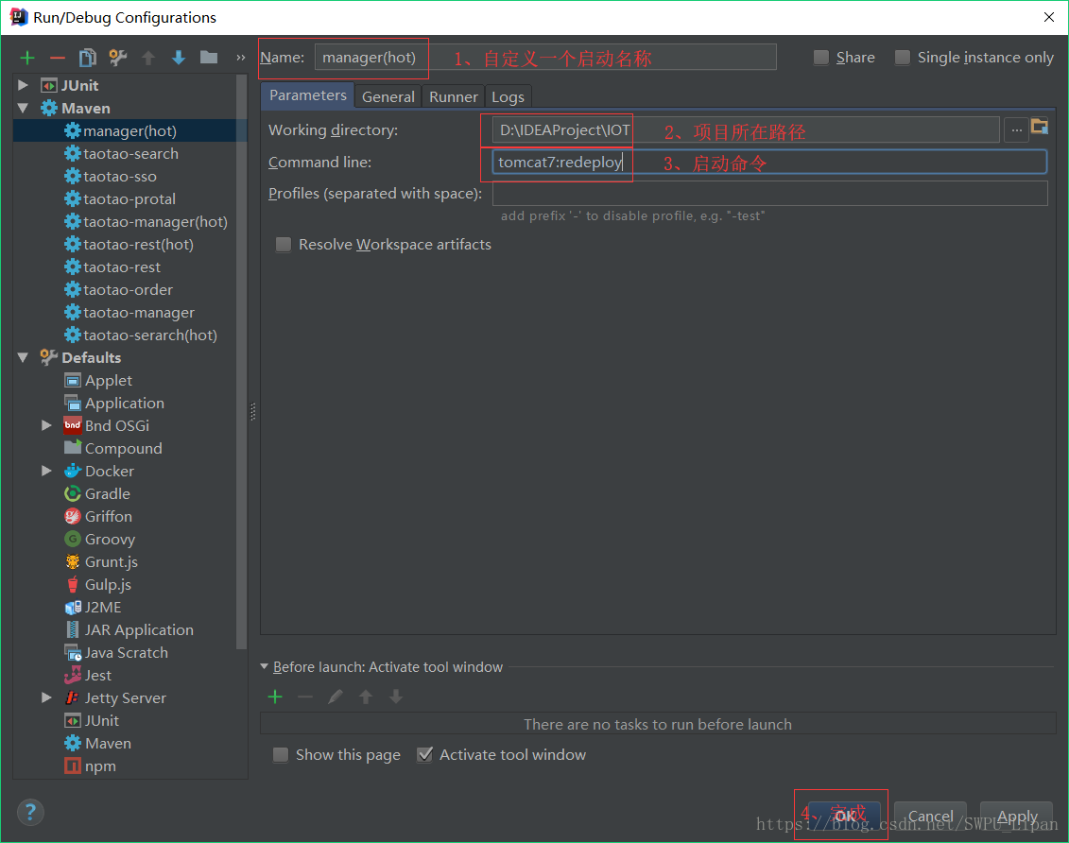Select the taotao-rest(hot) configuration

coord(138,244)
